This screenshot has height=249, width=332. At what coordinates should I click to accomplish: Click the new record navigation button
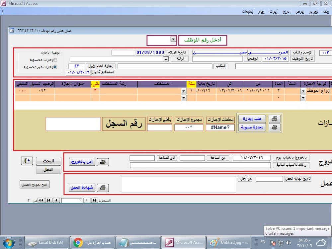(41, 200)
